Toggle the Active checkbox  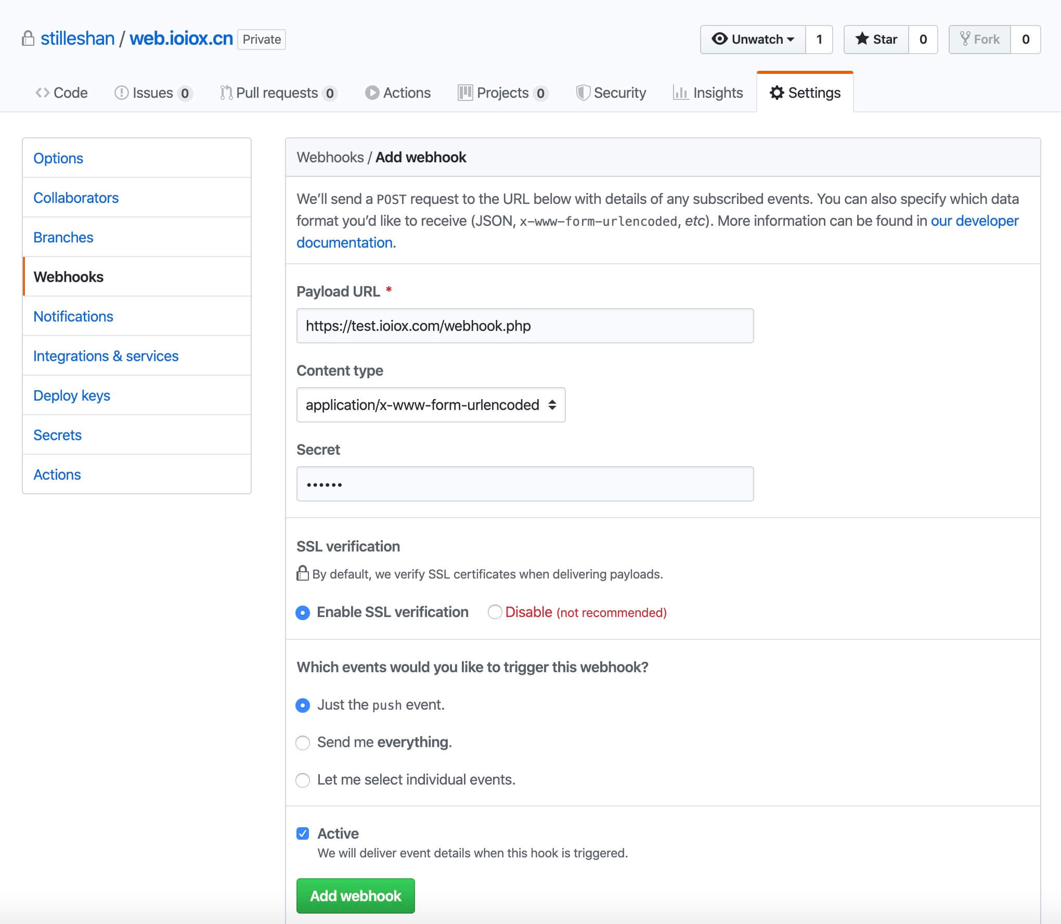click(x=303, y=833)
